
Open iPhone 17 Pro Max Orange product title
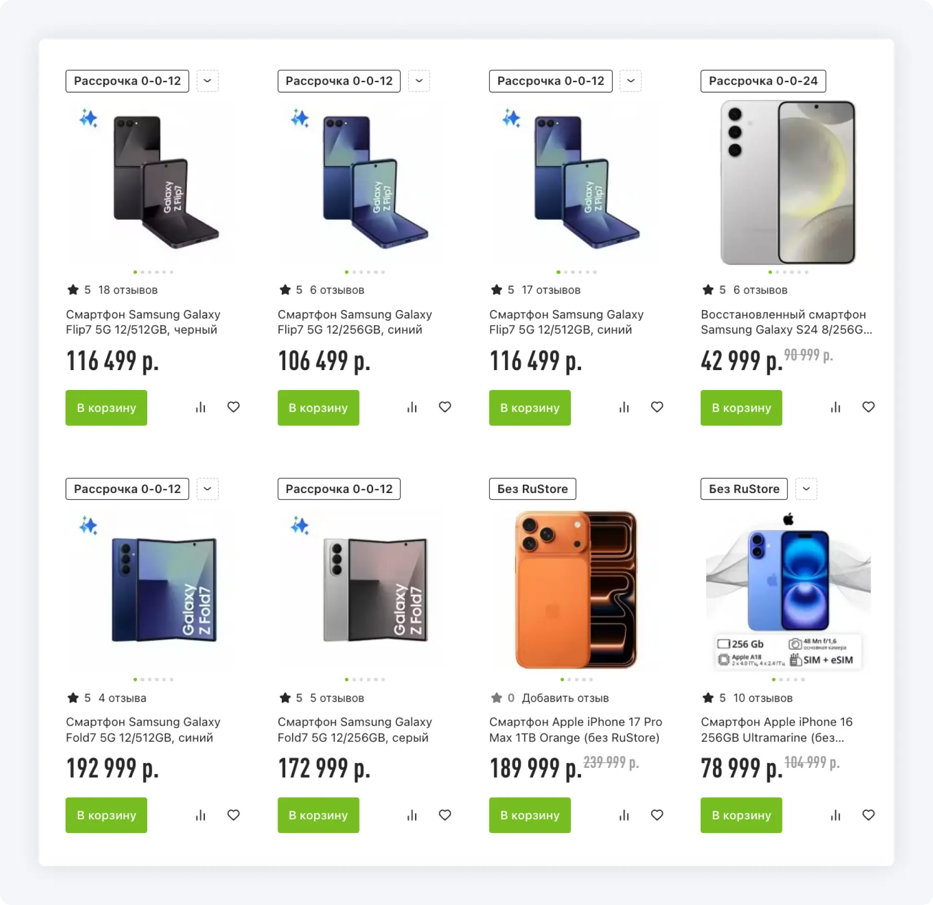click(x=575, y=729)
